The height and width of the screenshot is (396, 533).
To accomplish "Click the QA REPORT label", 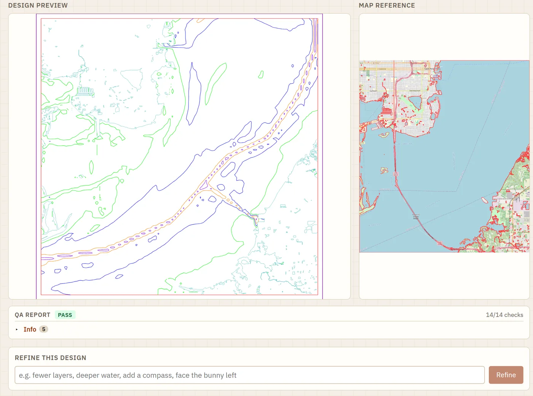I will tap(33, 315).
